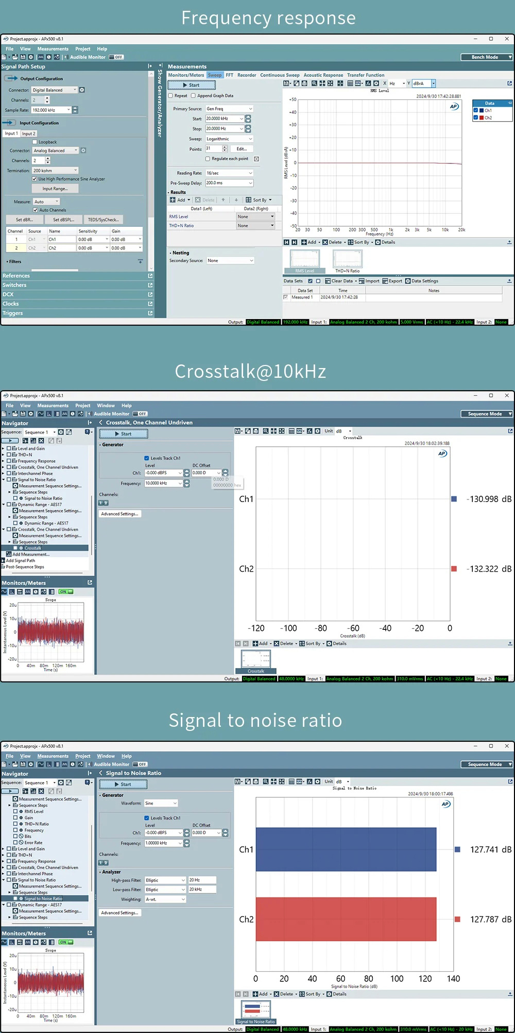The height and width of the screenshot is (1033, 515).
Task: Open Data Settings in the Data Sets bar
Action: tap(408, 281)
